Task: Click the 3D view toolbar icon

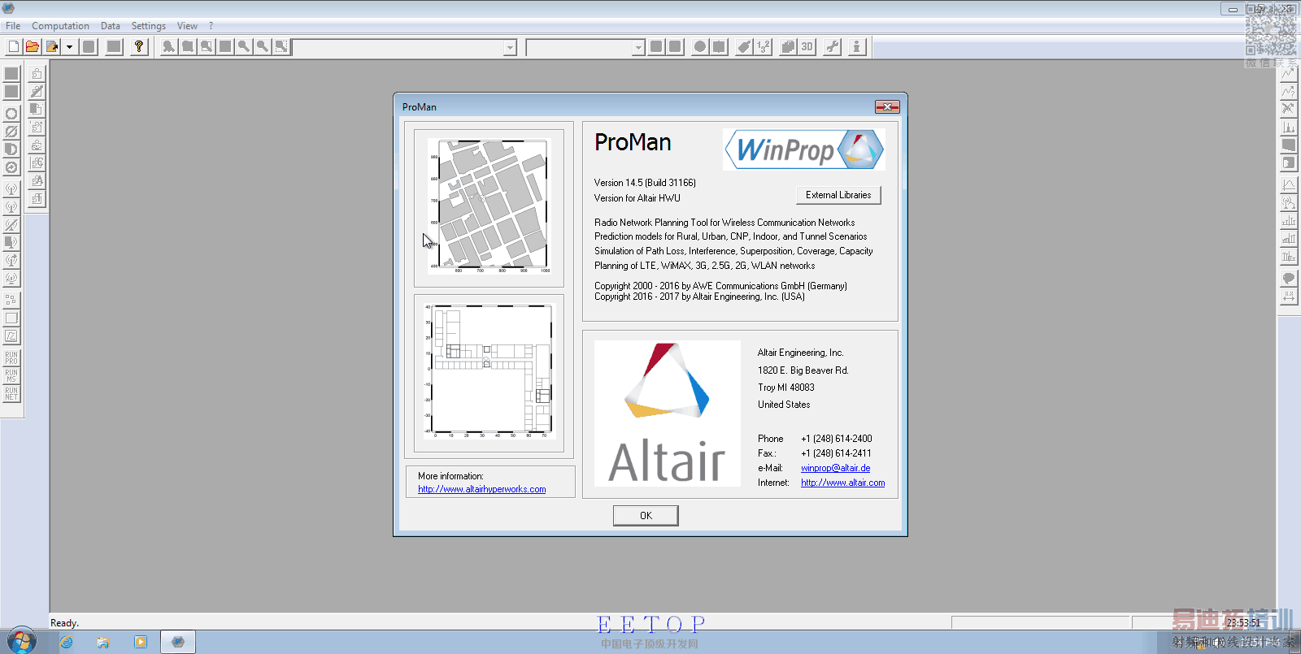Action: pos(807,46)
